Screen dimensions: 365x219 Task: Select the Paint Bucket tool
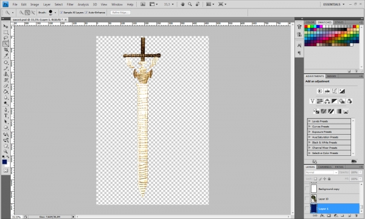point(5,92)
